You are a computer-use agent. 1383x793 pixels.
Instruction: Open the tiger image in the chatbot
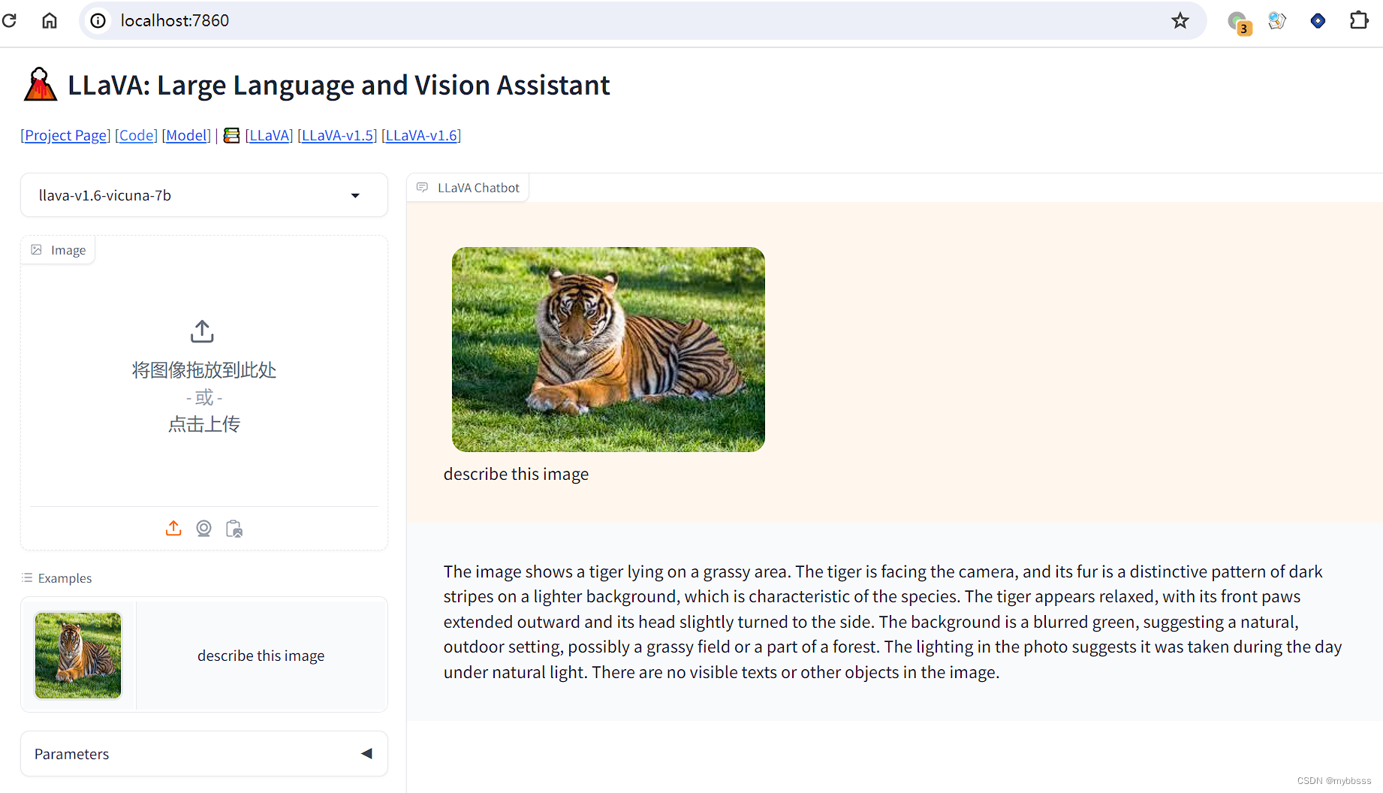click(x=608, y=349)
